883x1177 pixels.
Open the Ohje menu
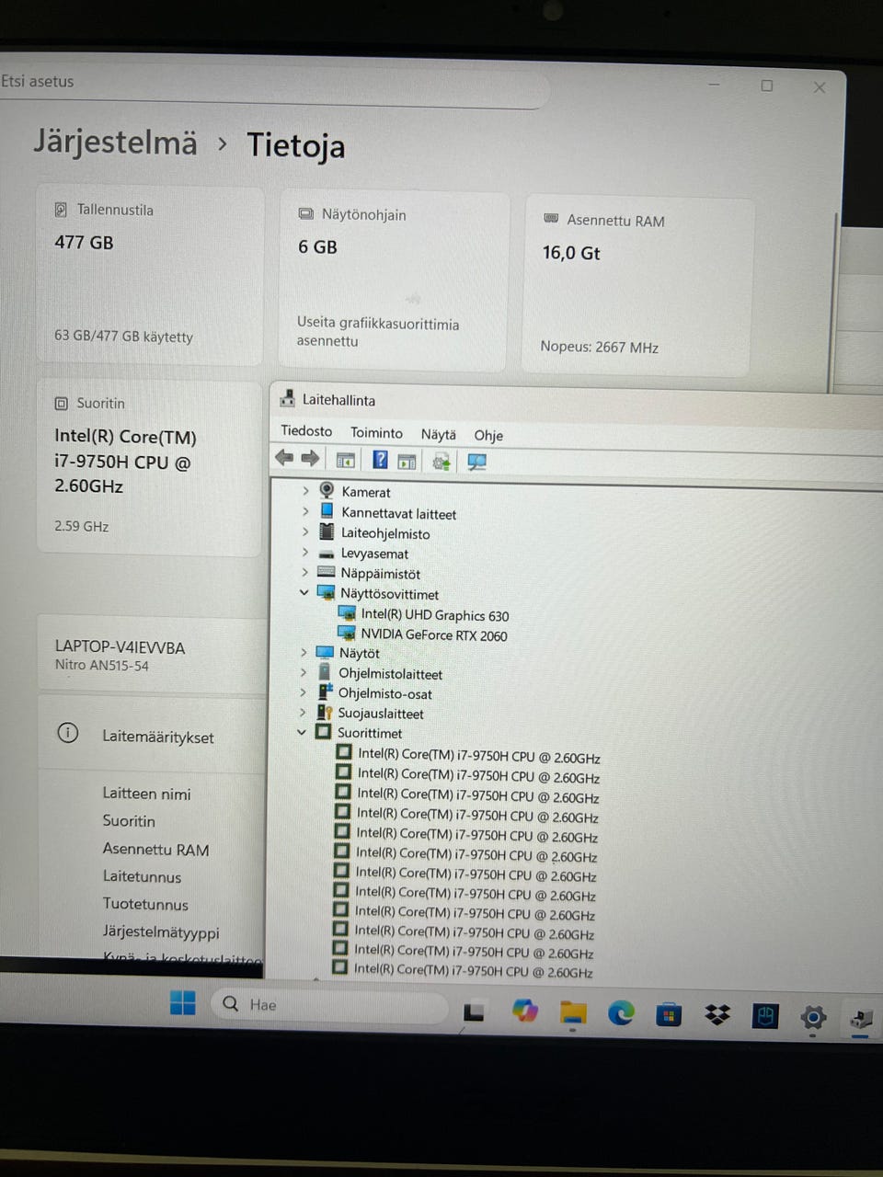488,435
